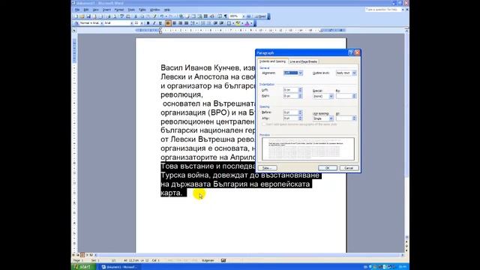Click Cancel in Paragraph dialog

(349, 168)
